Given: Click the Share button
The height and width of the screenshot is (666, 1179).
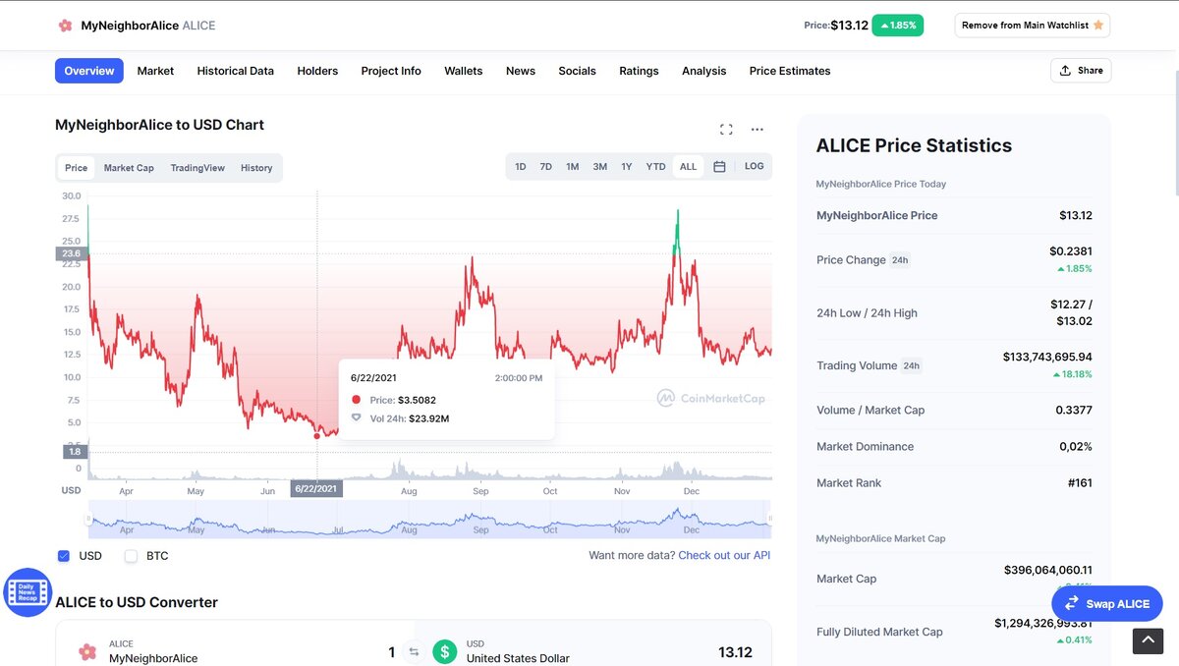Looking at the screenshot, I should [1081, 71].
